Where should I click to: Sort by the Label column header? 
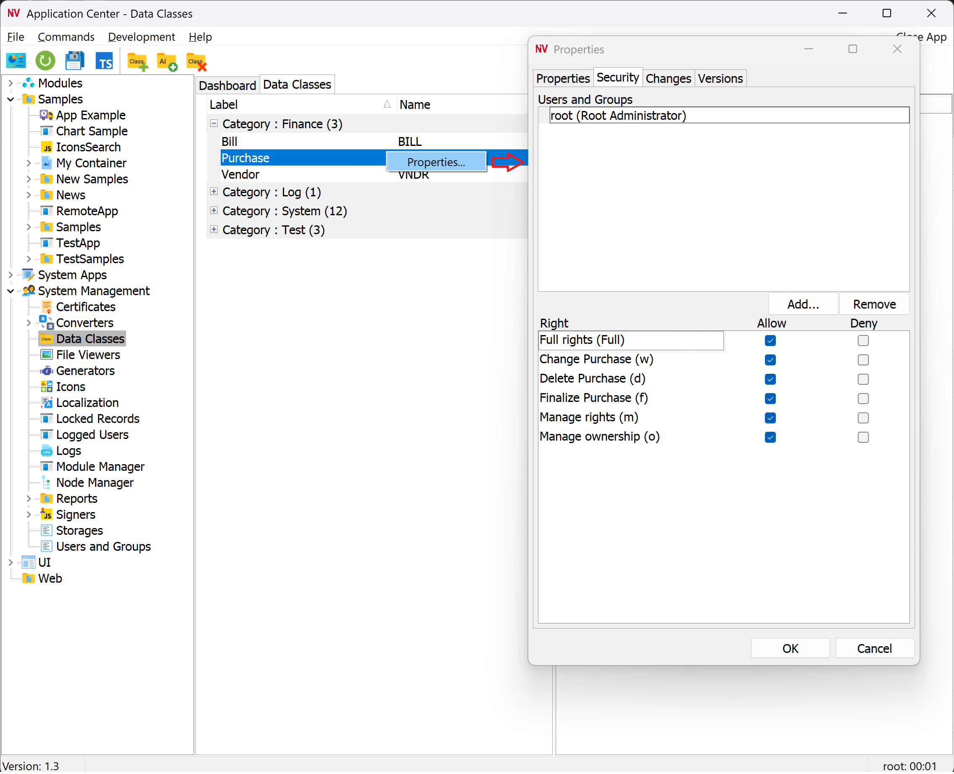point(294,104)
